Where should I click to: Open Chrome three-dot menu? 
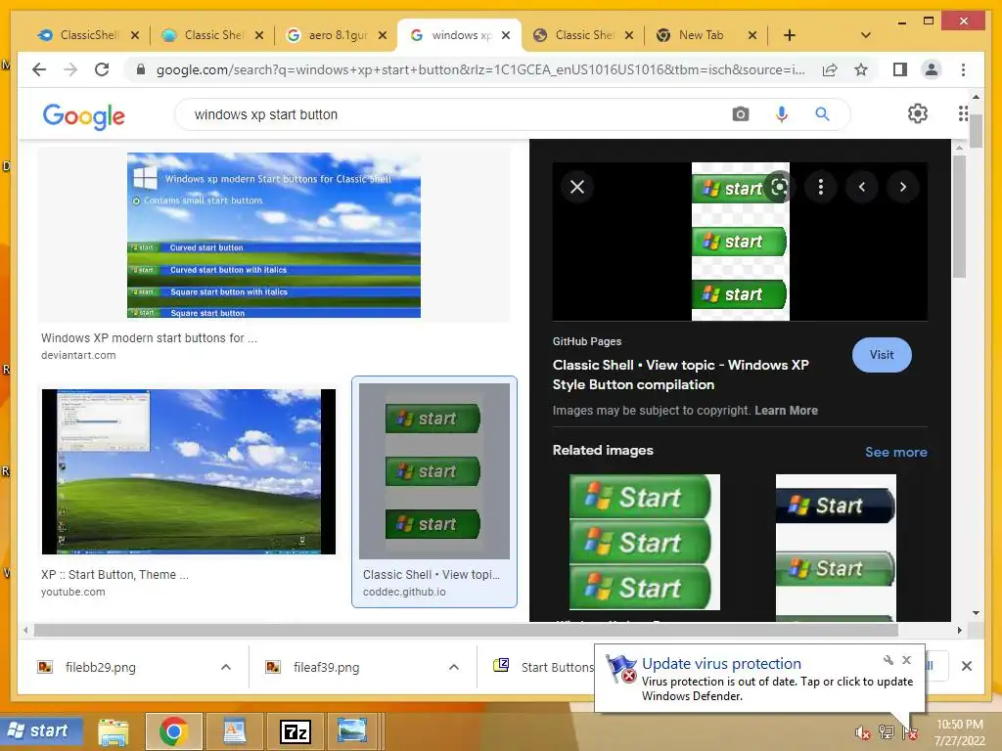click(x=963, y=69)
